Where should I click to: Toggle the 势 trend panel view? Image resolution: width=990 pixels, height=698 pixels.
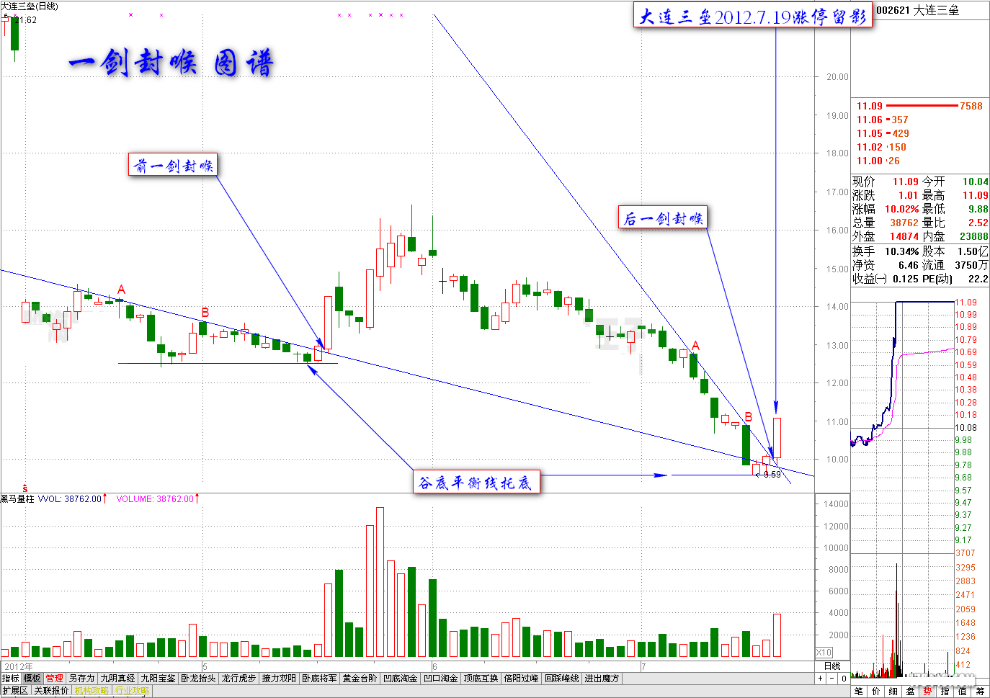tap(928, 691)
